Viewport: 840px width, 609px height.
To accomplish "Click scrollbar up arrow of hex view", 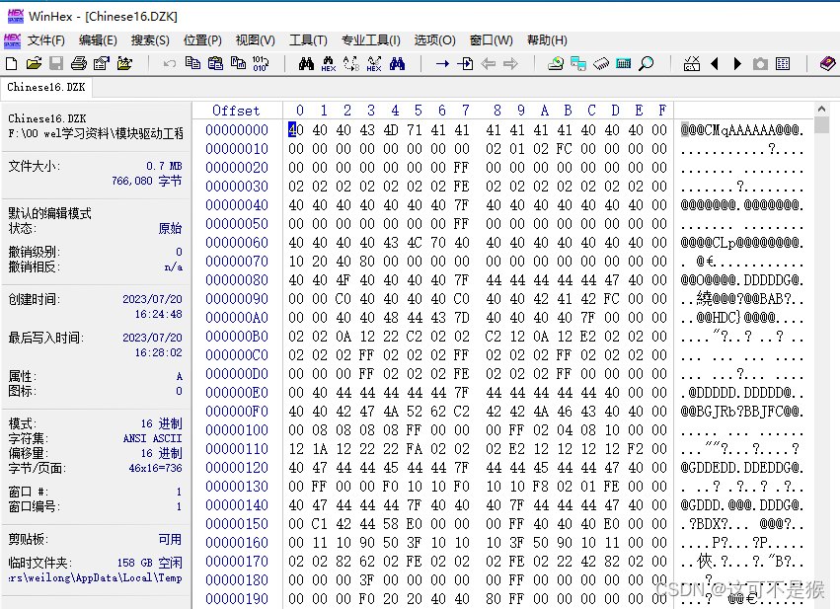I will (x=821, y=109).
